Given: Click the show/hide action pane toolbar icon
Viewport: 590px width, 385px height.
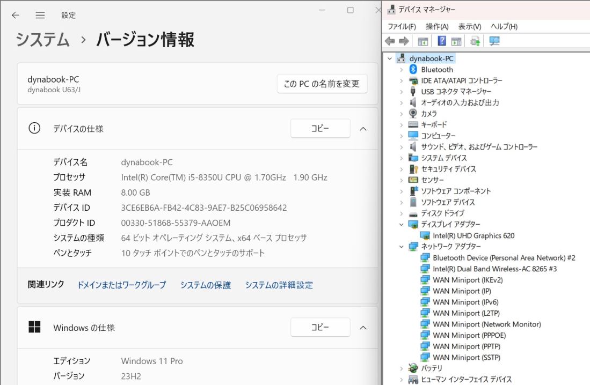Looking at the screenshot, I should tap(457, 41).
